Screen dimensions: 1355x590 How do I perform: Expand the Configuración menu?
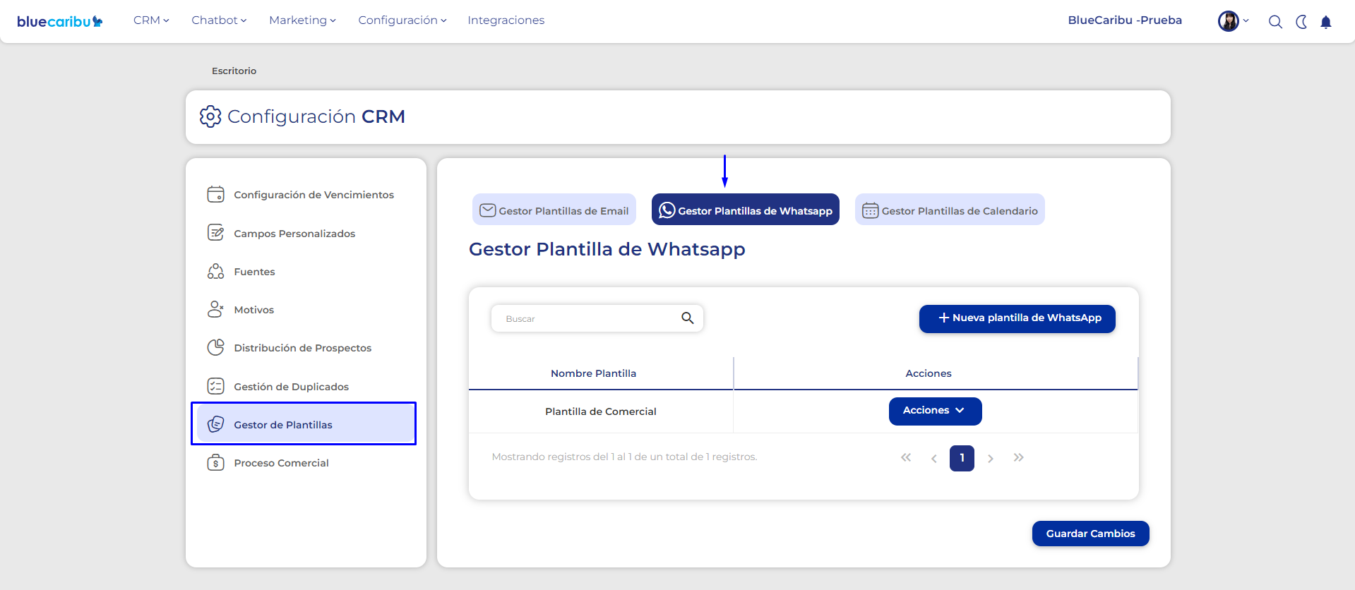pos(402,20)
